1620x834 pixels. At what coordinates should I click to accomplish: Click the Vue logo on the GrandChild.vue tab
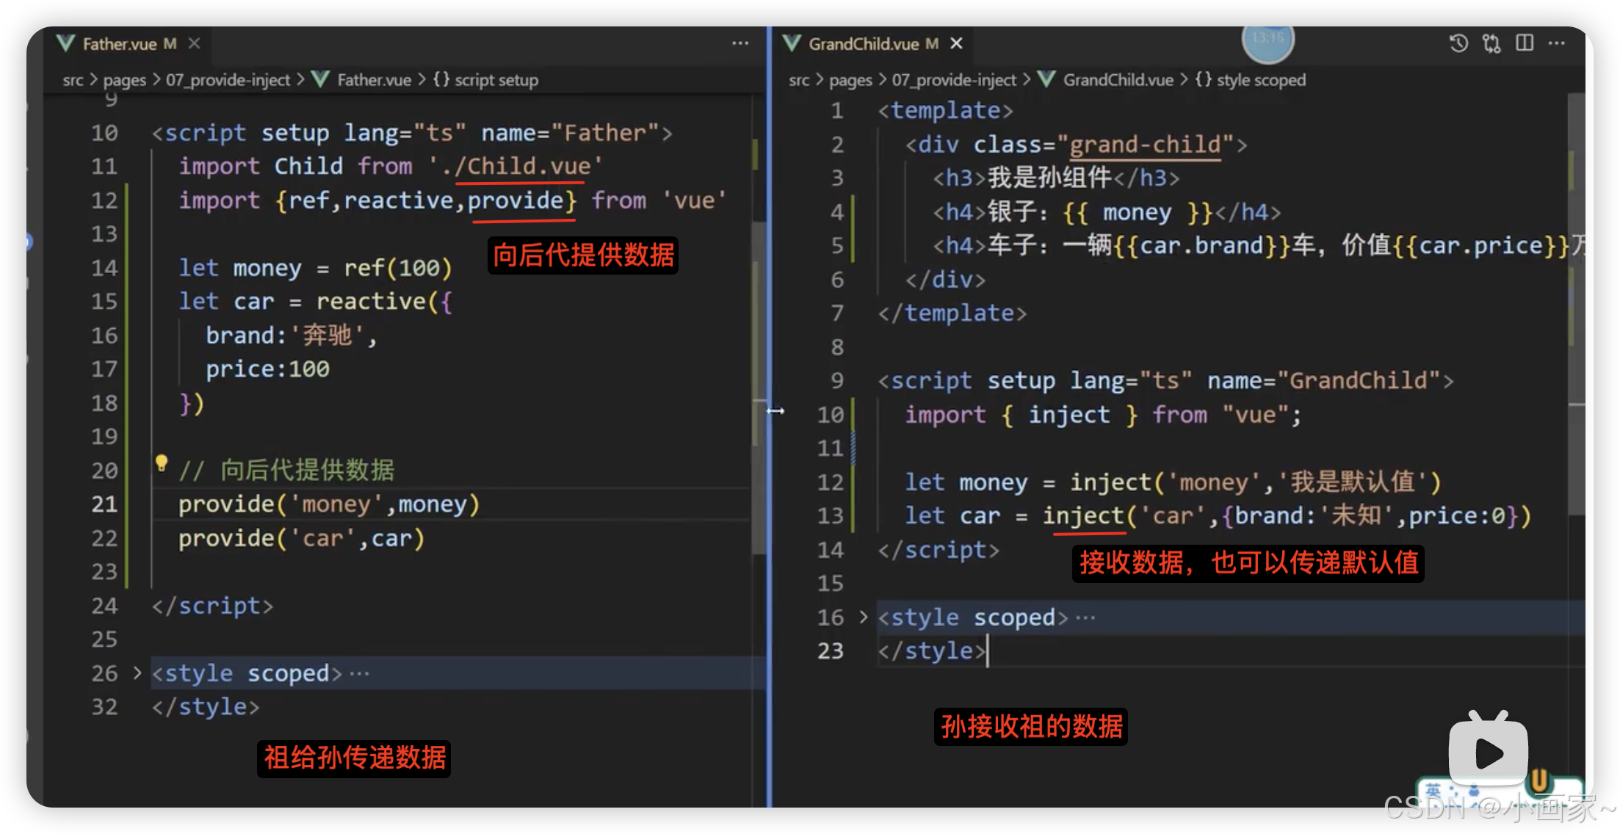791,43
